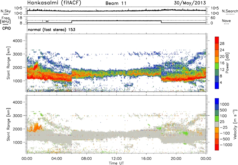This screenshot has height=165, width=238.
Task: Click the 'CPID' label
Action: click(x=7, y=28)
